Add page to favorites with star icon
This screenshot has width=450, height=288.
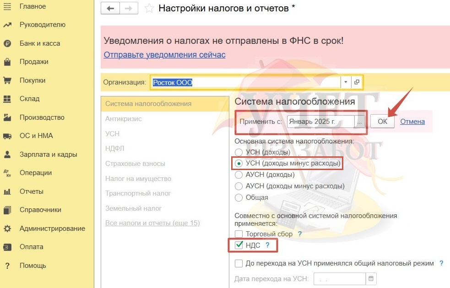click(149, 8)
